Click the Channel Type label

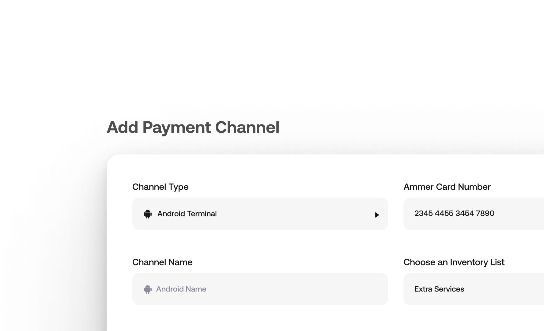pyautogui.click(x=160, y=187)
